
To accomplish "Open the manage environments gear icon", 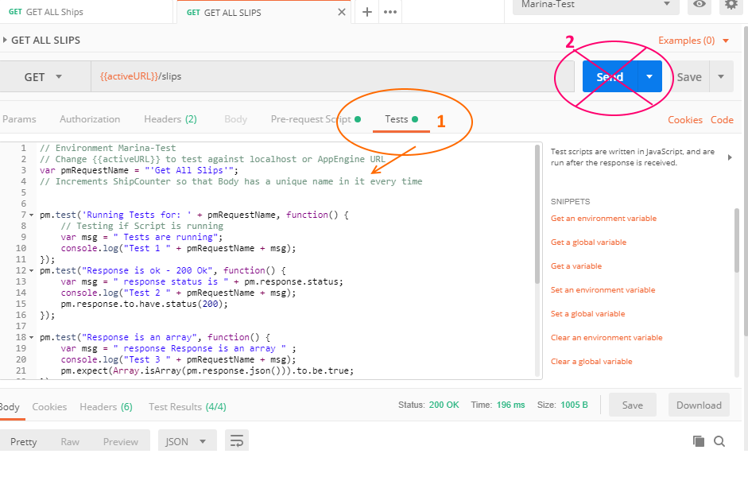I will [x=731, y=4].
